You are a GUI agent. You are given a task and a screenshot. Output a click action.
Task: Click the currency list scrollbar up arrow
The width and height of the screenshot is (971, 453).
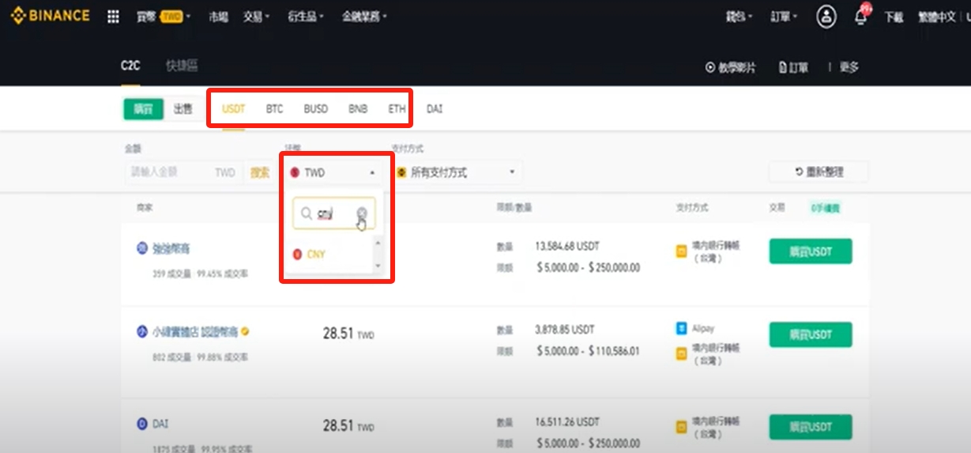(377, 243)
